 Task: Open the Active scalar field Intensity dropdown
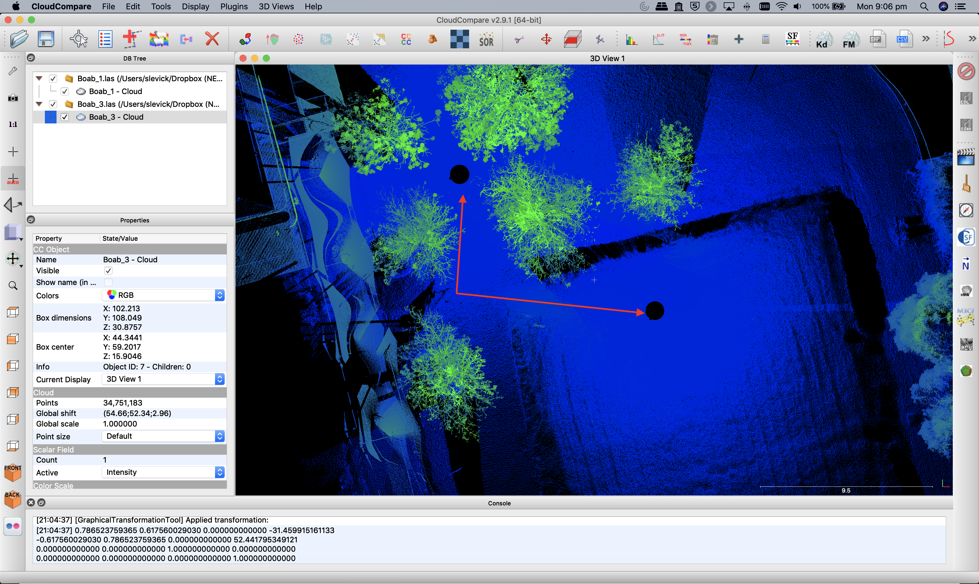coord(163,472)
